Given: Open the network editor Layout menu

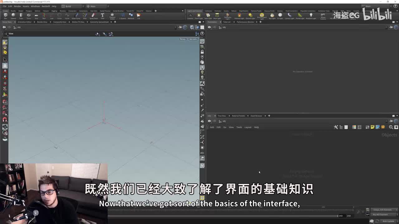Looking at the screenshot, I should pos(248,127).
